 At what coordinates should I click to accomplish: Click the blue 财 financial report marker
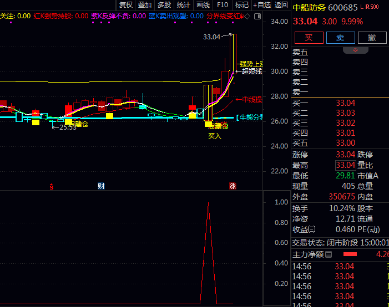tap(101, 186)
